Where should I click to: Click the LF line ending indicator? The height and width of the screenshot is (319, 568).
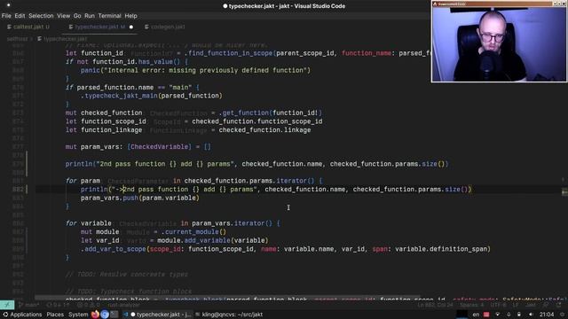[x=515, y=305]
